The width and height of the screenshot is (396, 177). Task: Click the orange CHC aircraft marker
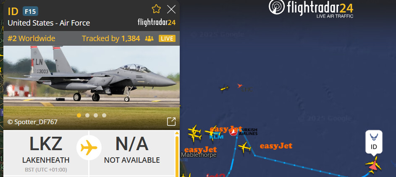click(x=240, y=86)
